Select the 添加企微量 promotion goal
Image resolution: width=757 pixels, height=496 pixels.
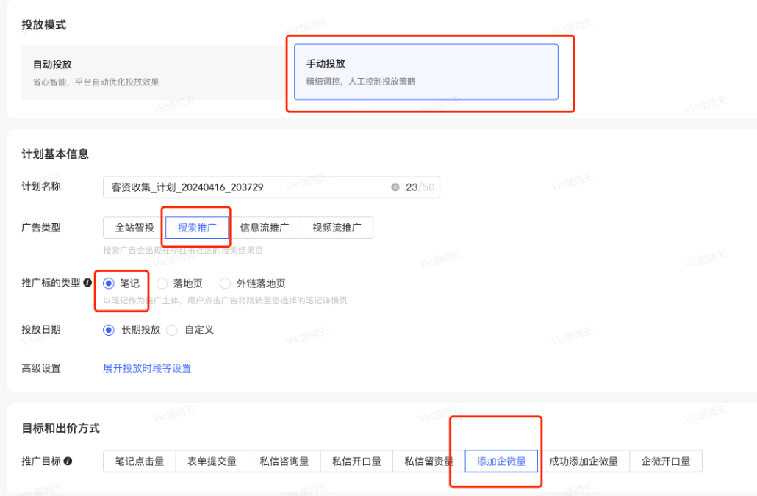coord(503,461)
